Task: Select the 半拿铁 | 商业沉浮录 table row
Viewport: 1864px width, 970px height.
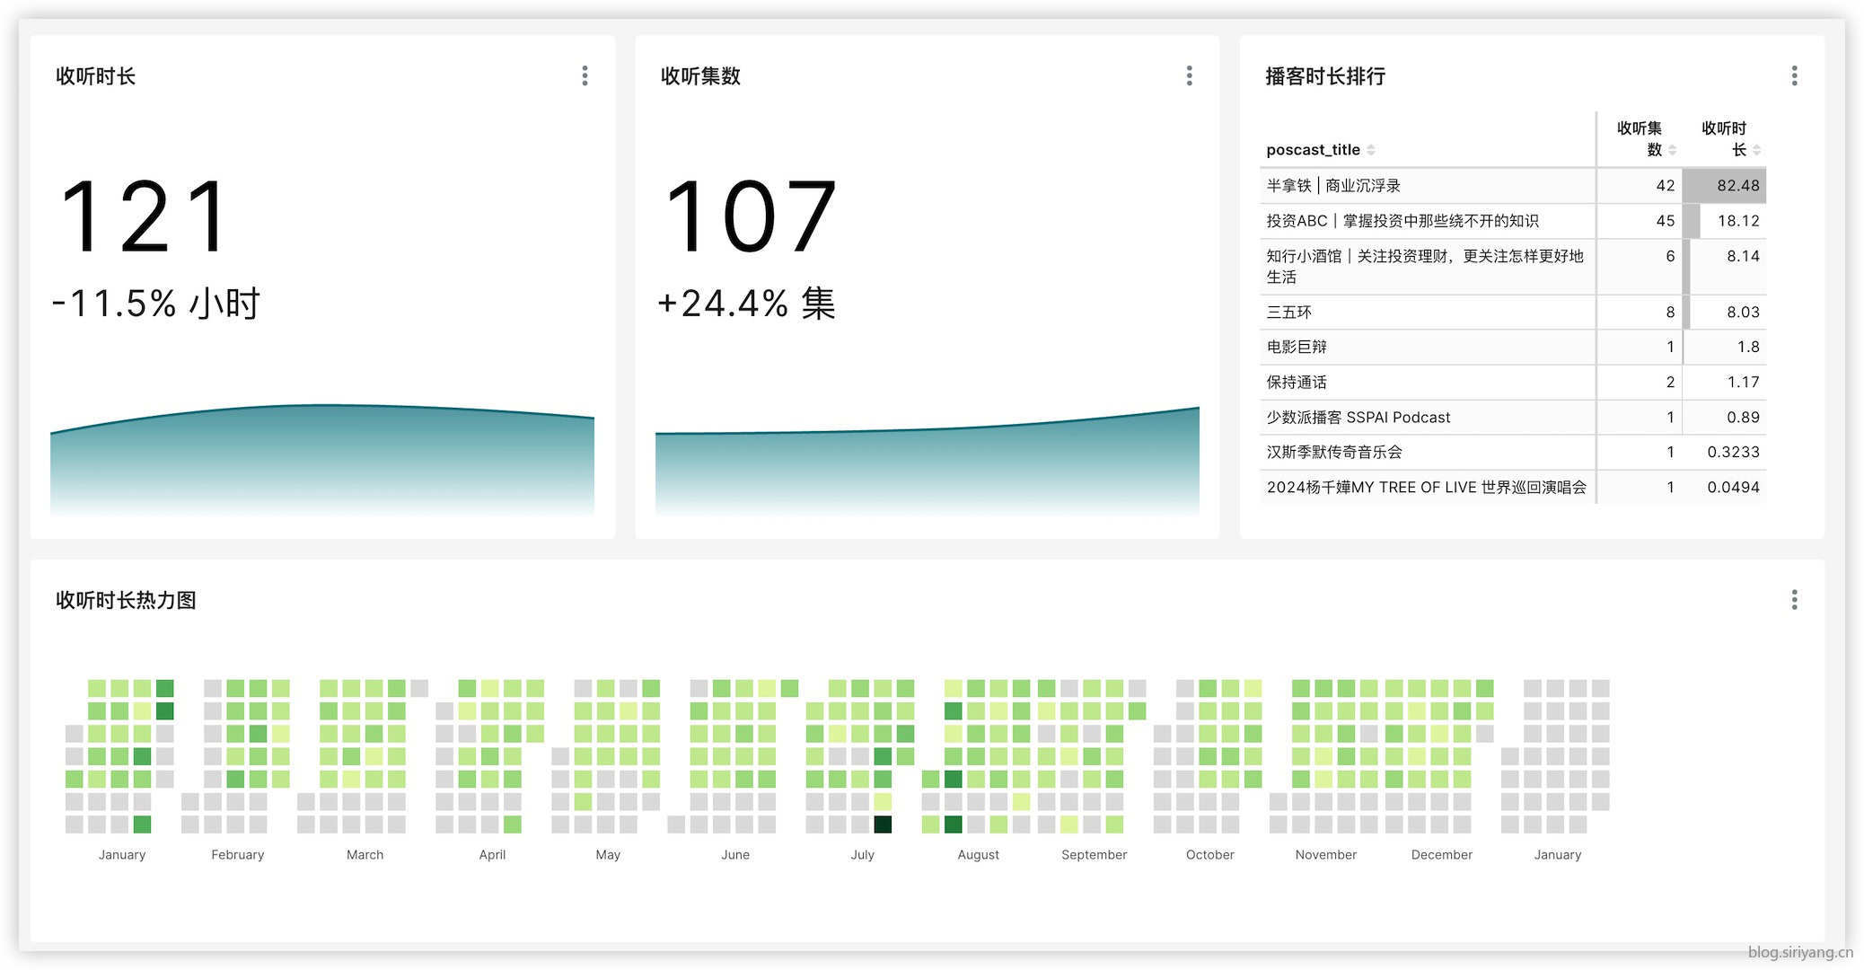Action: point(1333,186)
